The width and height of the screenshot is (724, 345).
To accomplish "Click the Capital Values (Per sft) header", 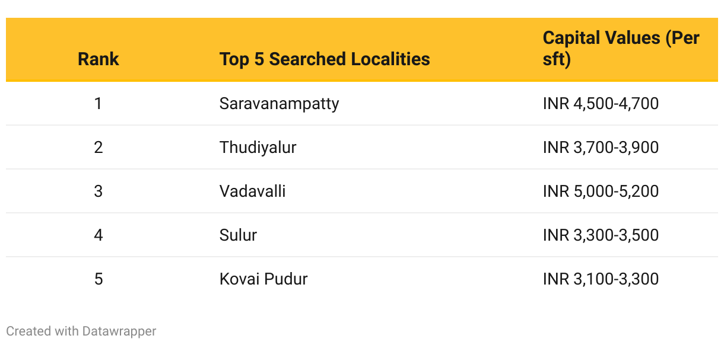I will coord(621,49).
